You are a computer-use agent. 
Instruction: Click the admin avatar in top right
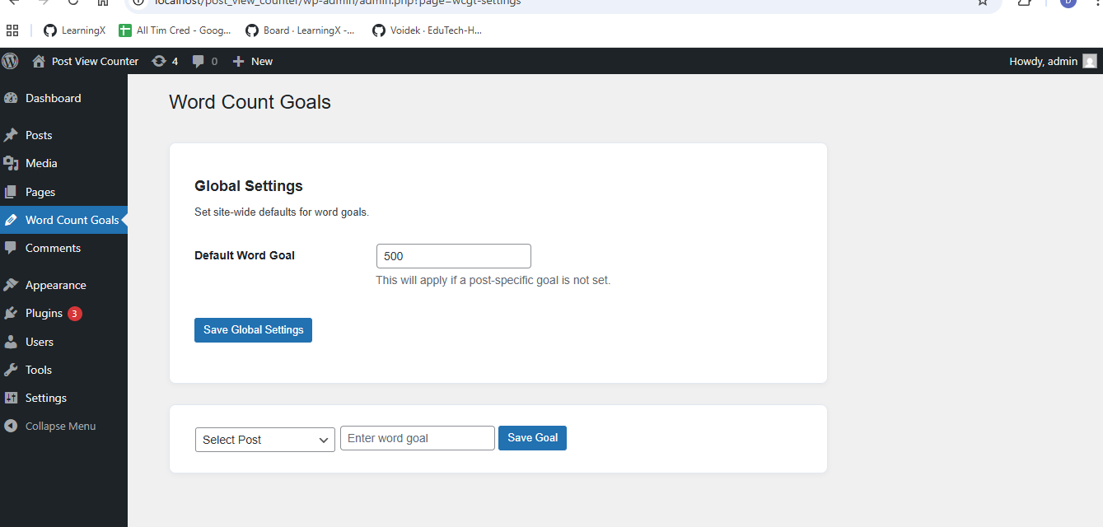(x=1090, y=60)
